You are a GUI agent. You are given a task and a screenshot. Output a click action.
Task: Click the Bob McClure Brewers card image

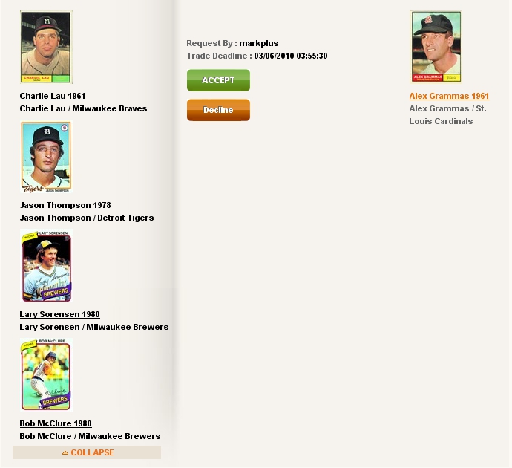[x=46, y=374]
